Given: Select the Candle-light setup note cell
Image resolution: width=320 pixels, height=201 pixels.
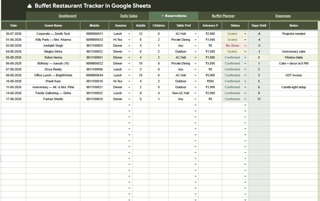Looking at the screenshot, I should click(293, 87).
